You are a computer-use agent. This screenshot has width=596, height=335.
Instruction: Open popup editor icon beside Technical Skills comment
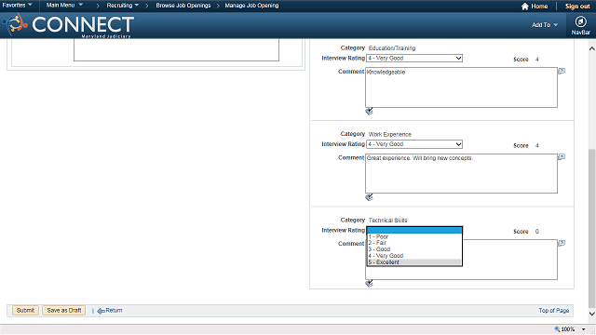click(562, 243)
